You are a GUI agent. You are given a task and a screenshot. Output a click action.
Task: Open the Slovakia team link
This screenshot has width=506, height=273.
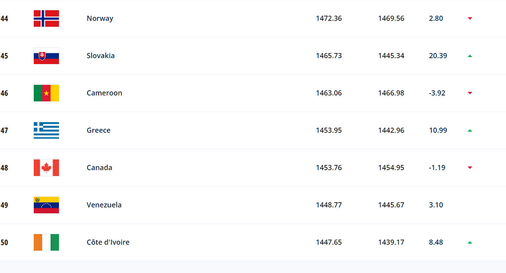coord(101,56)
